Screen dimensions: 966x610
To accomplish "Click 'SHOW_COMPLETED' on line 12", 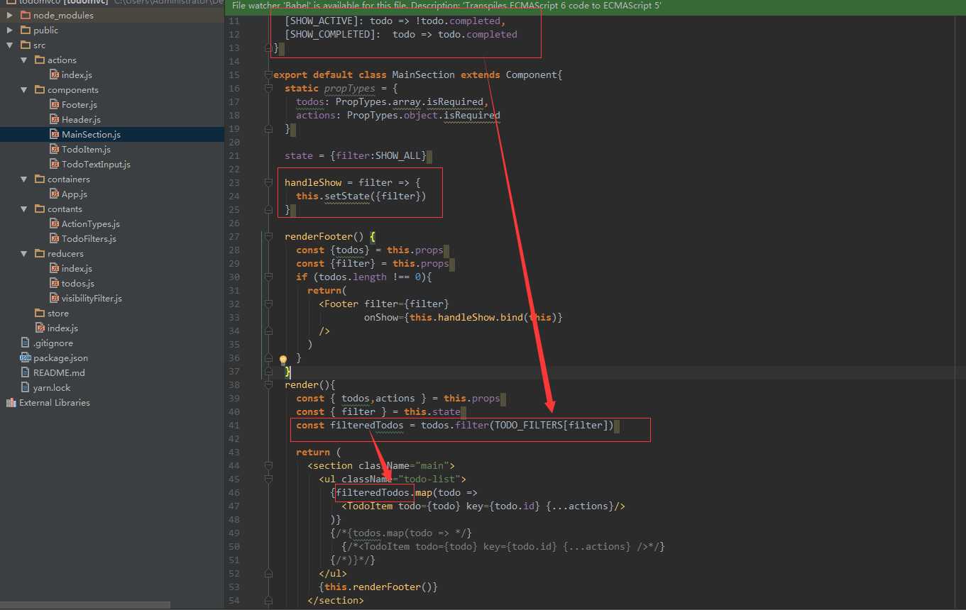I will (330, 34).
